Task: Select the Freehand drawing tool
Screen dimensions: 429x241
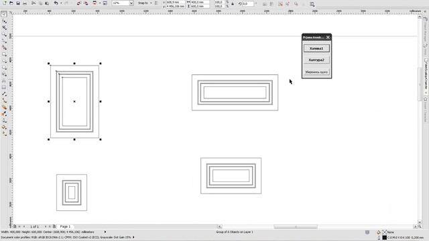Action: tap(4, 41)
